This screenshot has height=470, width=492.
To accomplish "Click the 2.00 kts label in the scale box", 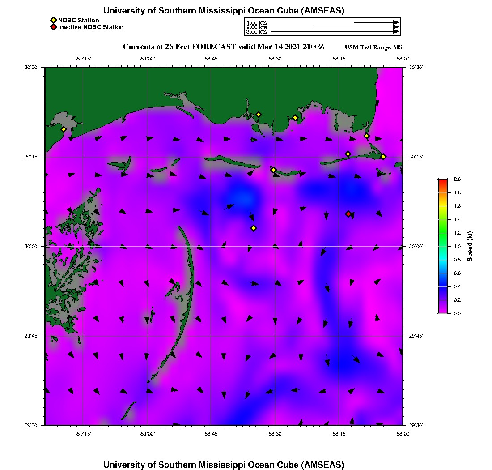I will point(257,27).
